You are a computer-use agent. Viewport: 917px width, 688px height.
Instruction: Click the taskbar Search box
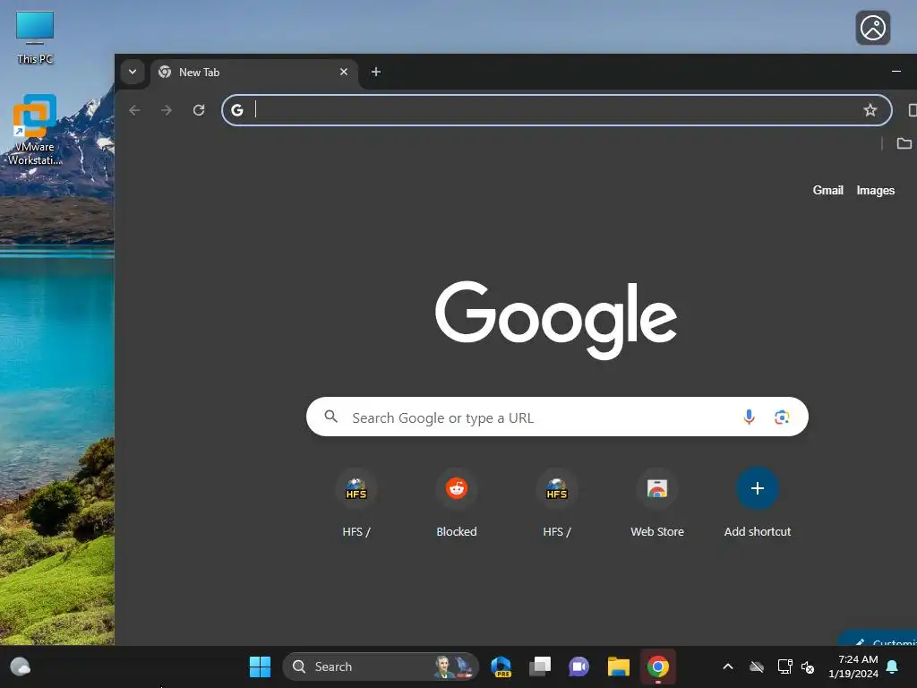click(x=381, y=666)
